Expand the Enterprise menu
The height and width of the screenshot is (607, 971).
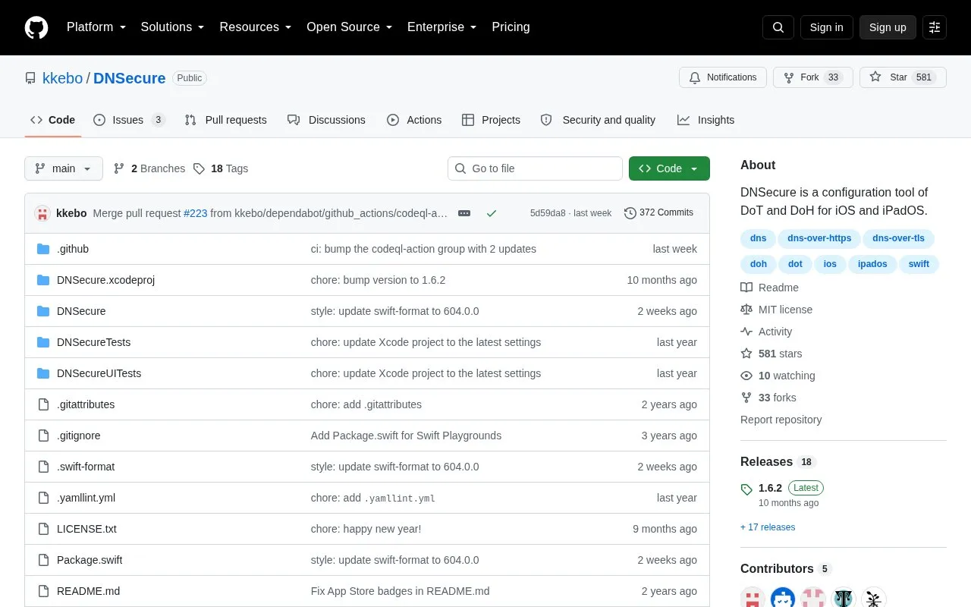point(442,27)
